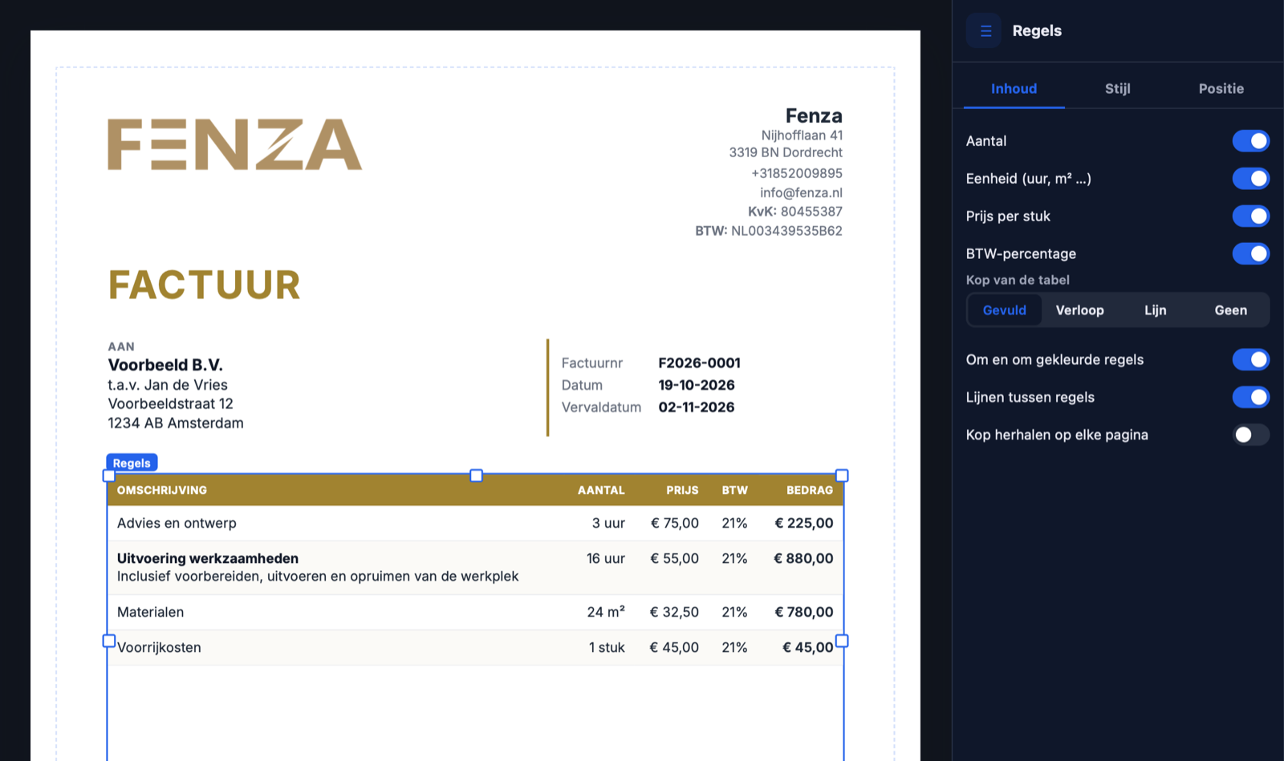
Task: Click the info@fenza.nl email text
Action: click(801, 192)
